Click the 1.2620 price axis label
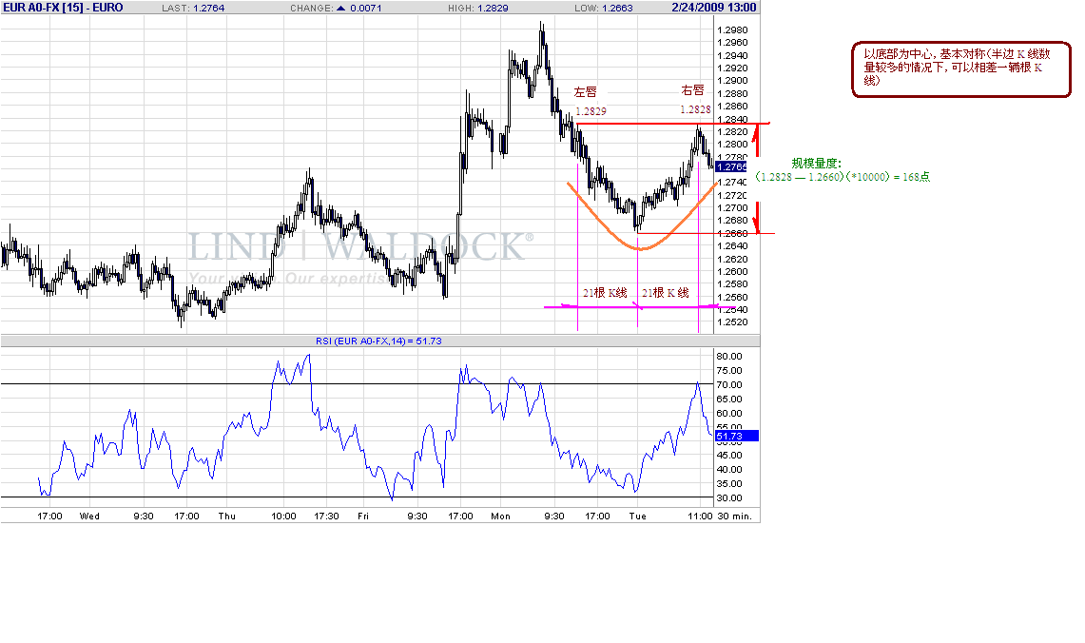The height and width of the screenshot is (643, 1085). coord(732,260)
